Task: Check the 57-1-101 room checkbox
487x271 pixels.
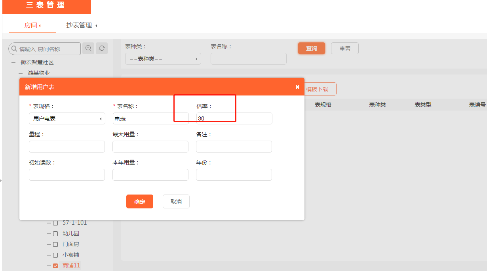Action: (55, 223)
